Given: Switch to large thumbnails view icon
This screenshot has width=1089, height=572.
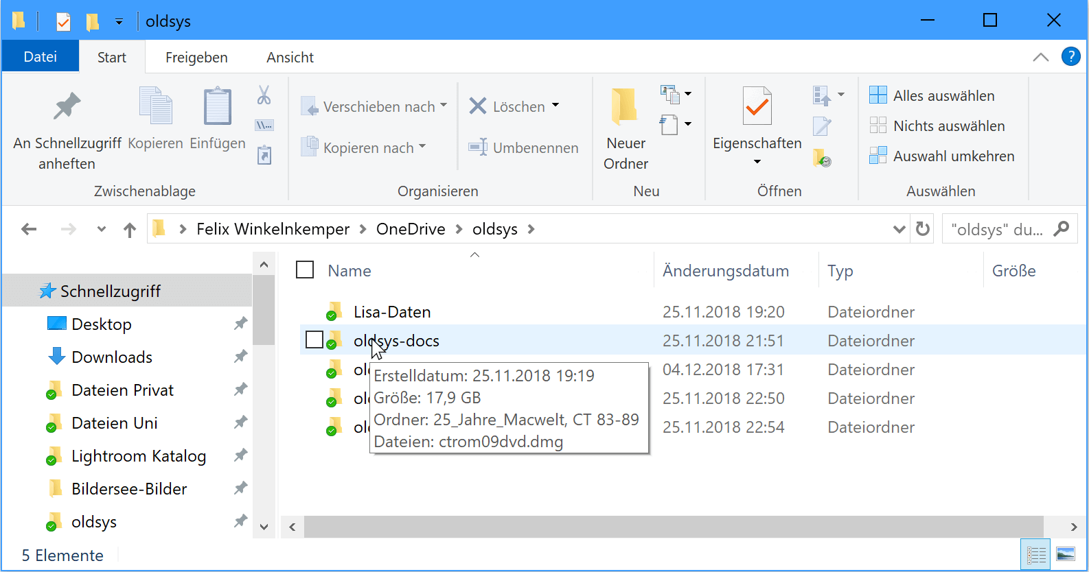Looking at the screenshot, I should [1066, 555].
